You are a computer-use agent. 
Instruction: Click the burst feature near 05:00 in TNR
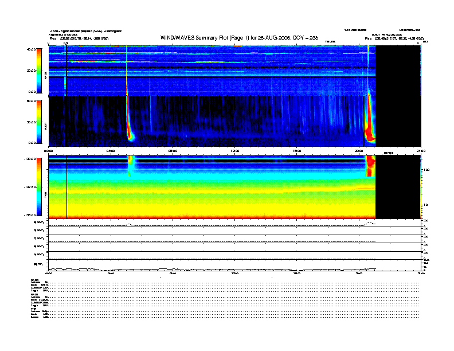click(130, 166)
